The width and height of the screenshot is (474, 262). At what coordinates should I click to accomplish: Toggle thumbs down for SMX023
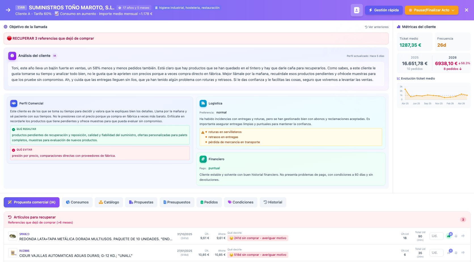(463, 236)
